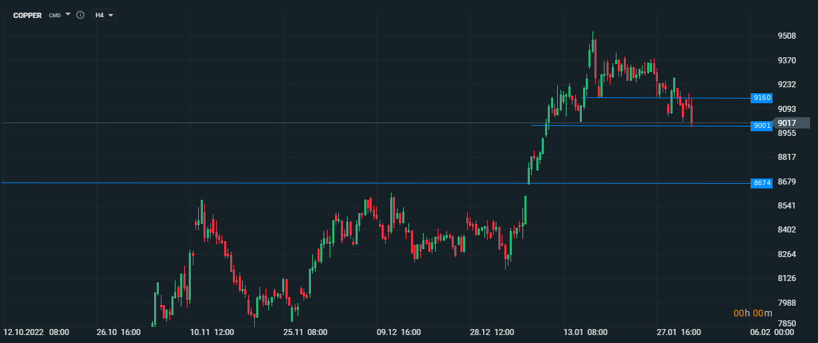Click the 13.01 08:00 time label

click(x=585, y=332)
